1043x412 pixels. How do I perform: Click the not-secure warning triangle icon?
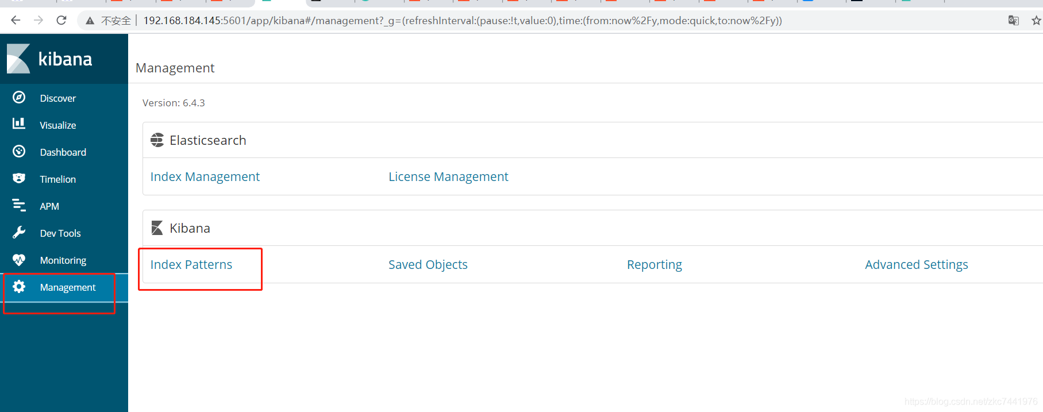click(90, 21)
